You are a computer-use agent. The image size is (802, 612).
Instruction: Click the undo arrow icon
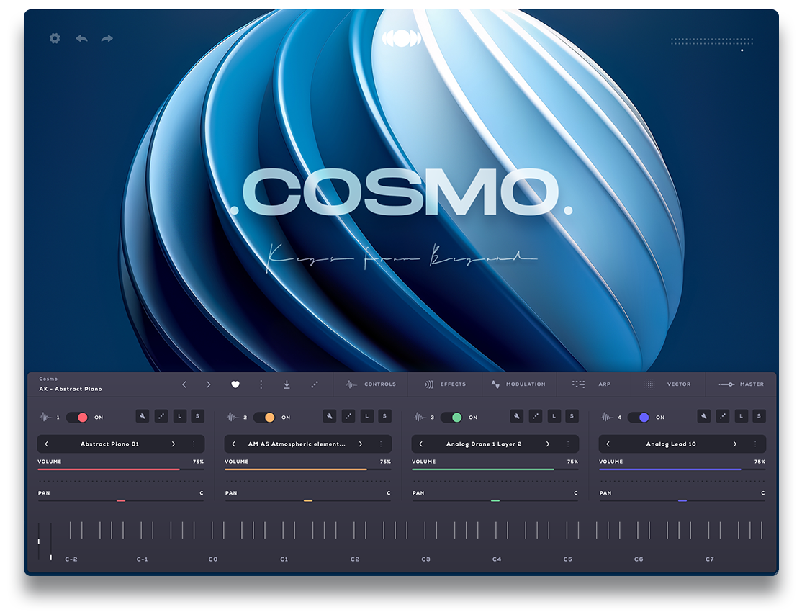(81, 38)
